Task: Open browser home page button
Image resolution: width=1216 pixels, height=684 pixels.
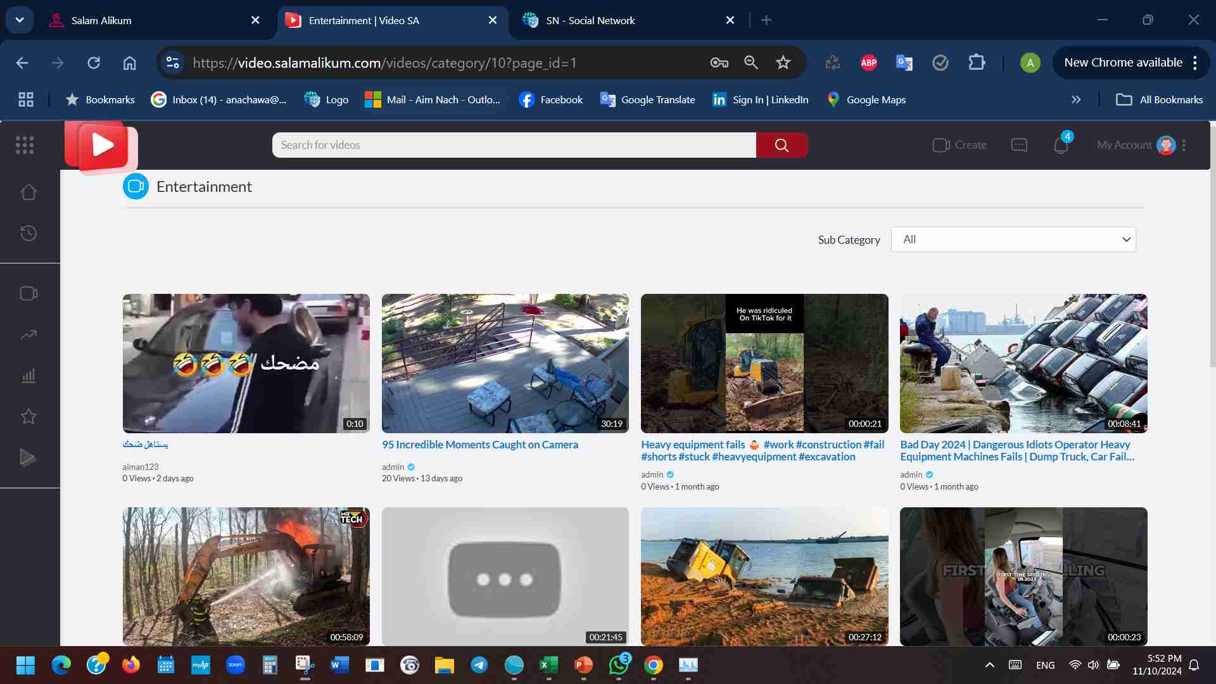Action: point(129,63)
